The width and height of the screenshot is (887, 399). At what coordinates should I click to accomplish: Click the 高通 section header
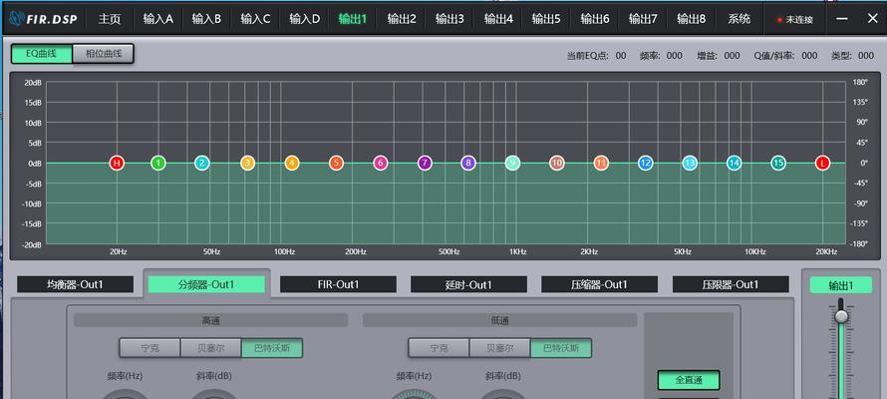[x=210, y=320]
